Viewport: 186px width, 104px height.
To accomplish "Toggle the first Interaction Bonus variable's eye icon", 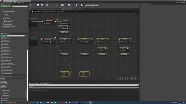I will [26, 90].
